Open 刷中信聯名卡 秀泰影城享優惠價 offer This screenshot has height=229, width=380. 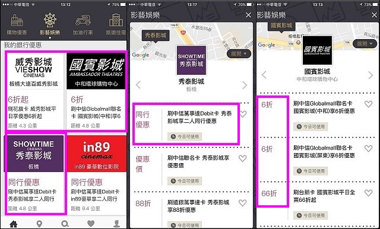pyautogui.click(x=198, y=162)
